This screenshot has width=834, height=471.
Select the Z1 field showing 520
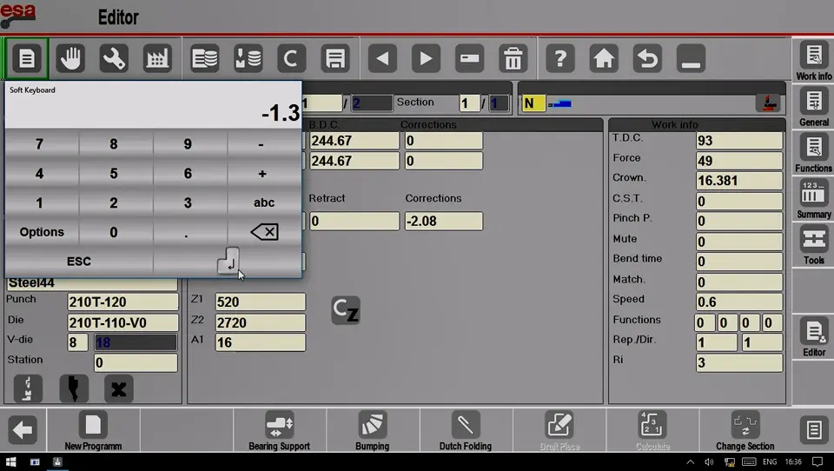(x=260, y=302)
